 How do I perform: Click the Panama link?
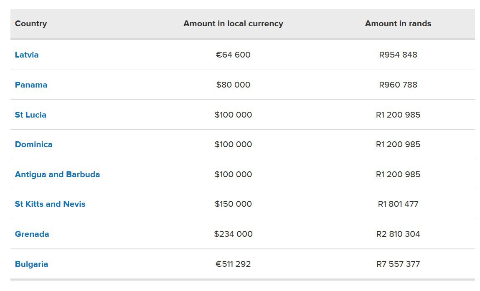click(x=31, y=85)
